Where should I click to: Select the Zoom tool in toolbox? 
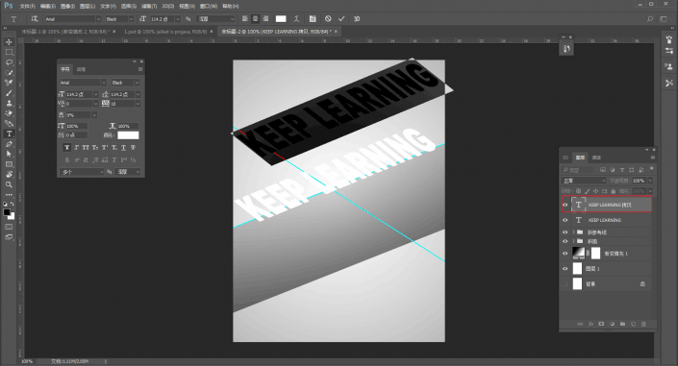click(x=9, y=184)
